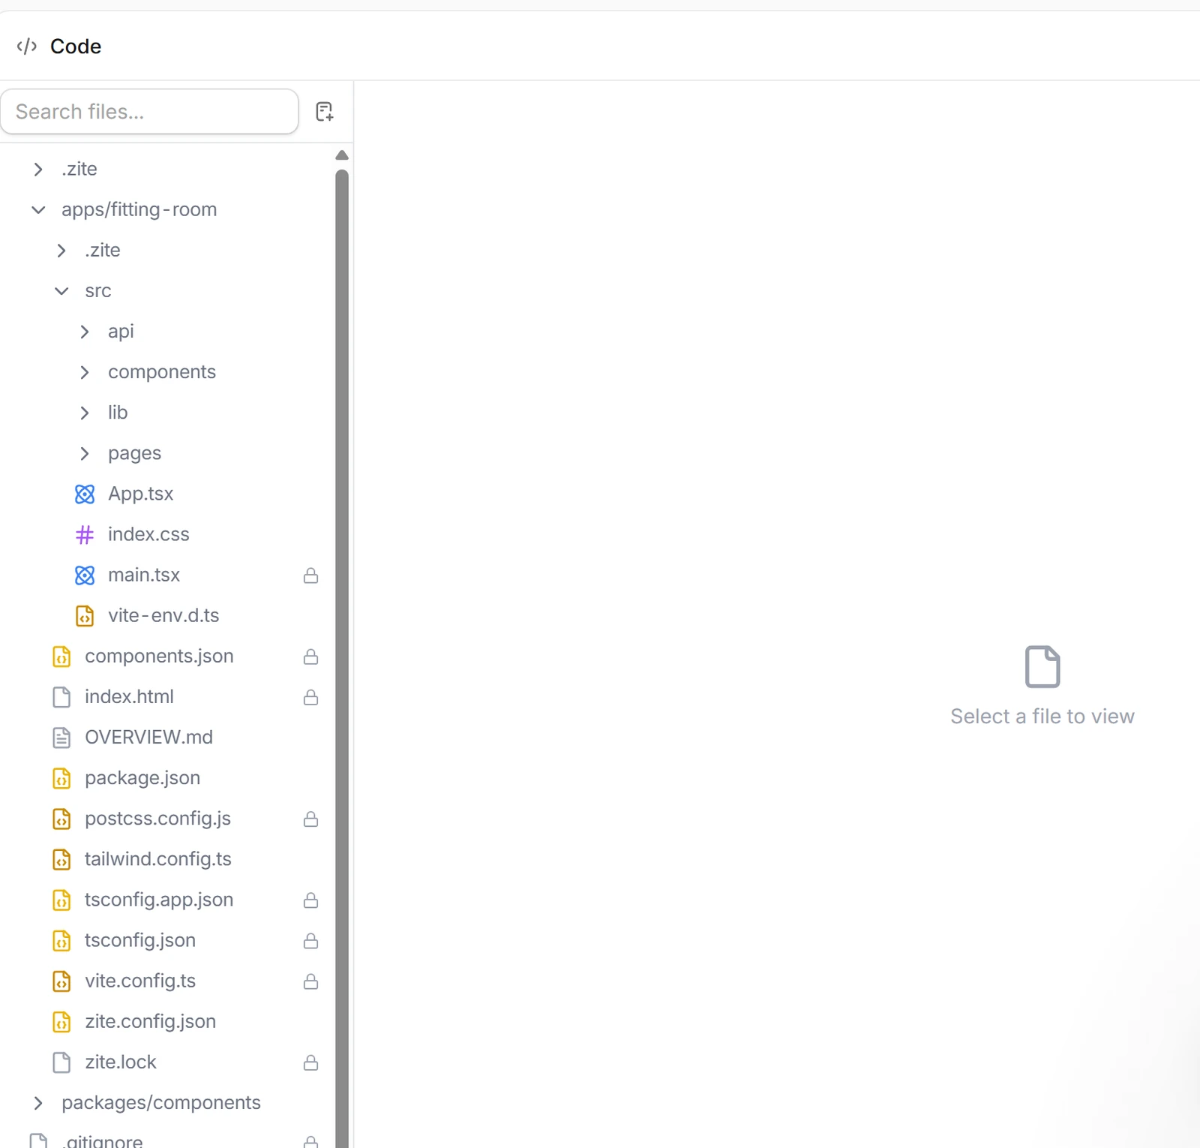Screen dimensions: 1200x1148
Task: Click the JSON icon beside package.json
Action: pos(61,778)
